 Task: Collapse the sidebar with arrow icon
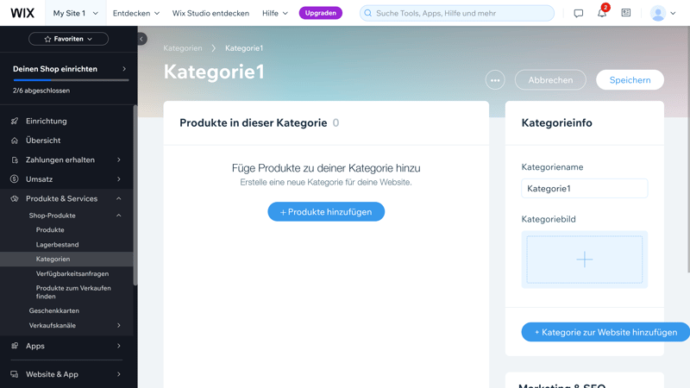pos(141,39)
